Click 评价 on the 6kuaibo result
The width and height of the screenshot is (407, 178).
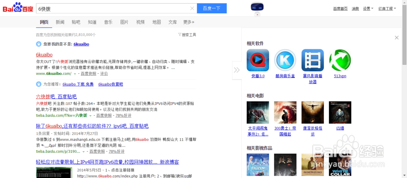(x=104, y=73)
